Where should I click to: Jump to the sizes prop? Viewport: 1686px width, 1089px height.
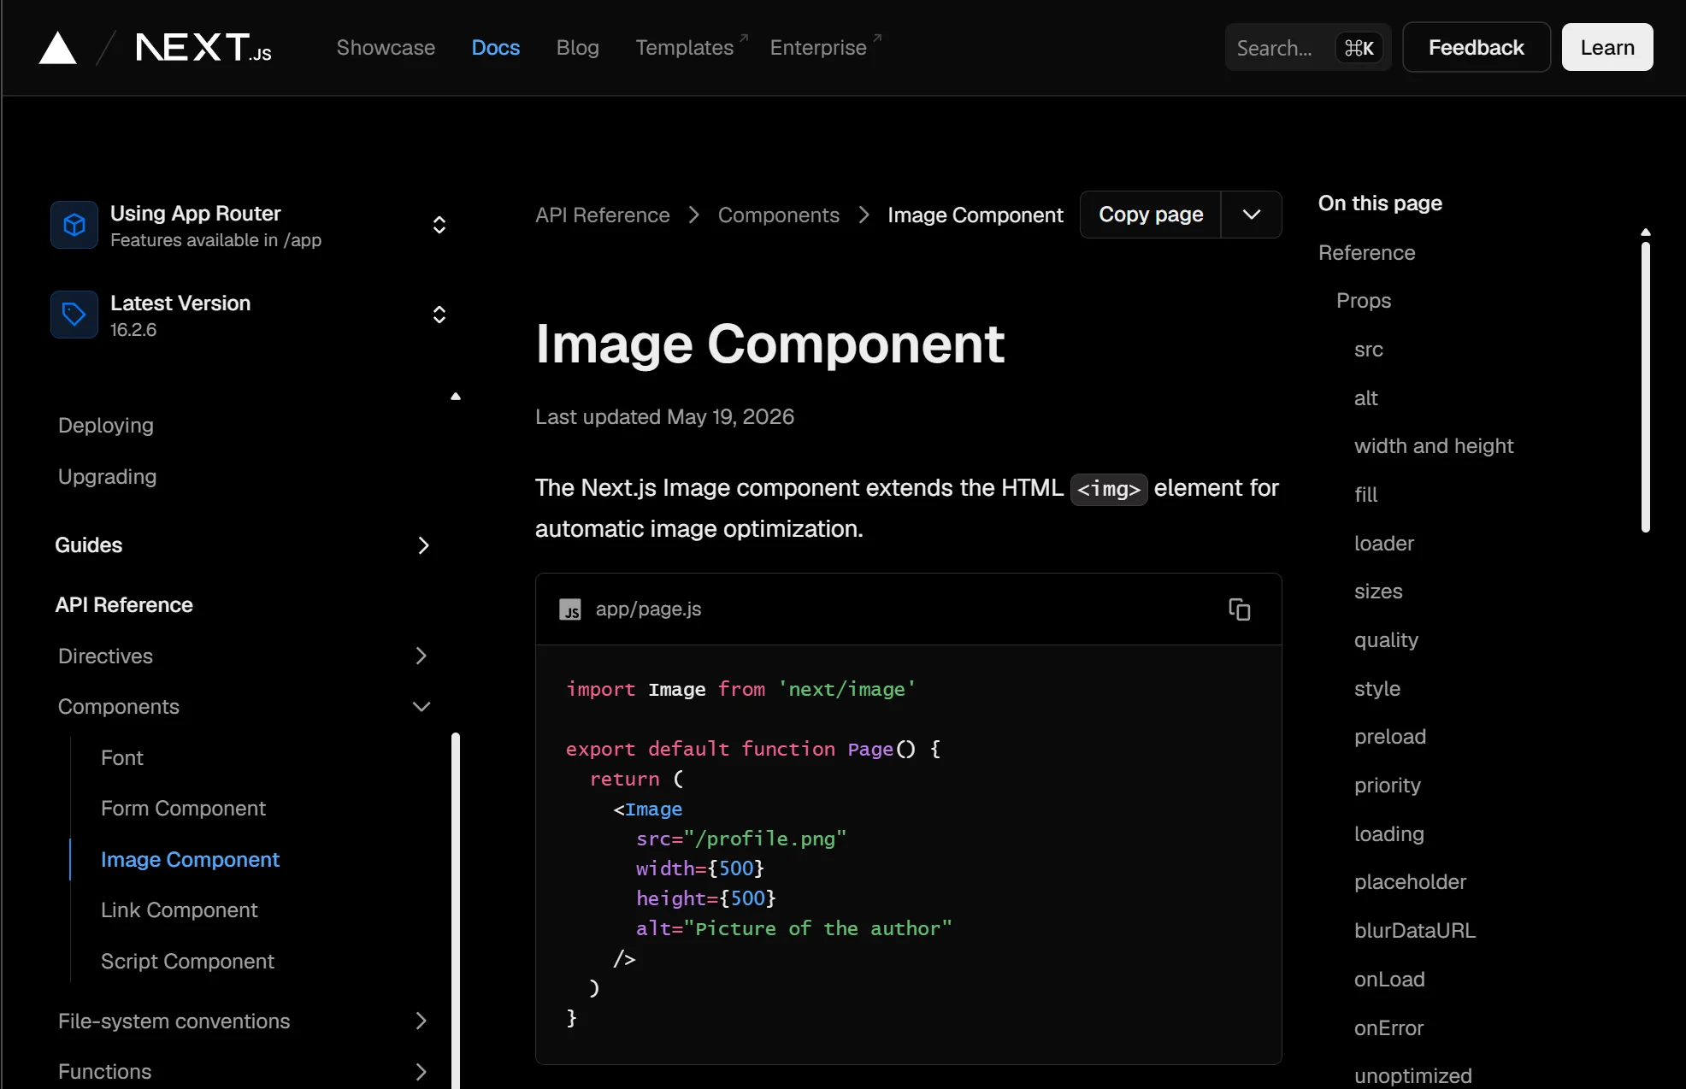[1378, 592]
